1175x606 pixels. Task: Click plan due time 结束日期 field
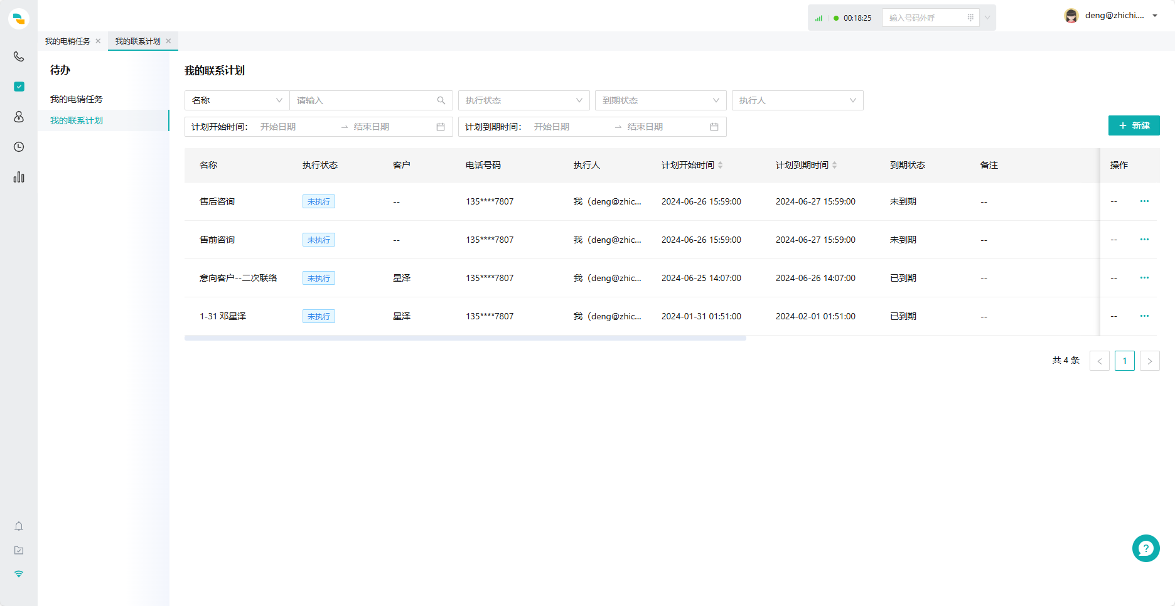pos(663,127)
